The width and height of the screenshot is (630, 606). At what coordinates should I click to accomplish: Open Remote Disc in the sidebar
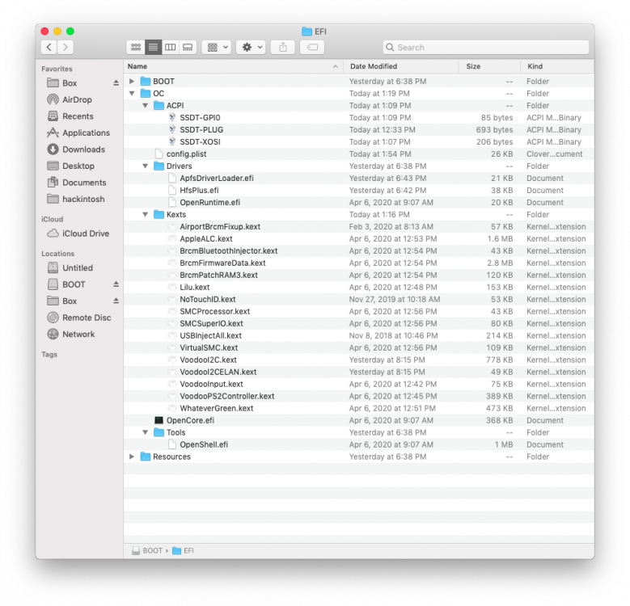(87, 318)
